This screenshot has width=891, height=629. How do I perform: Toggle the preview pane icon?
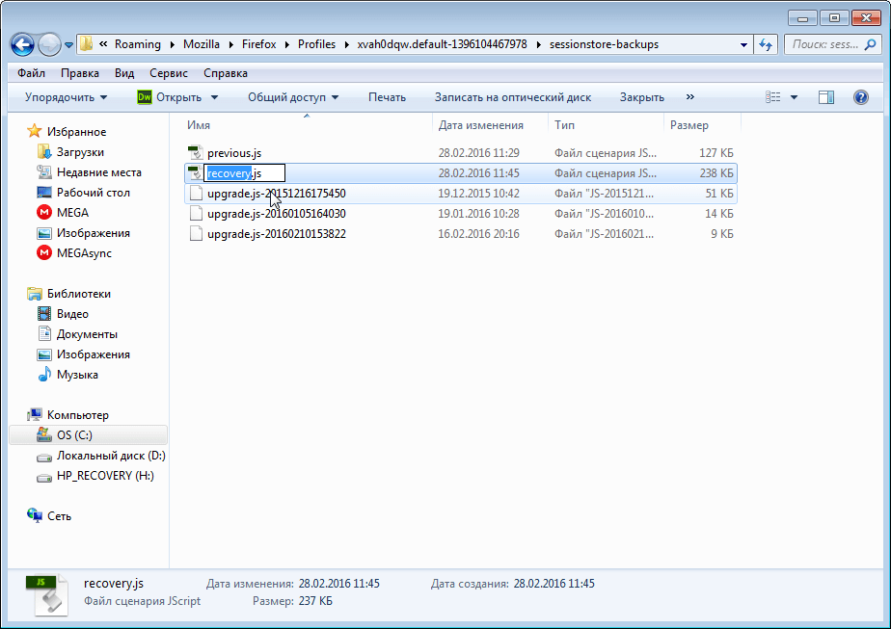pyautogui.click(x=826, y=97)
